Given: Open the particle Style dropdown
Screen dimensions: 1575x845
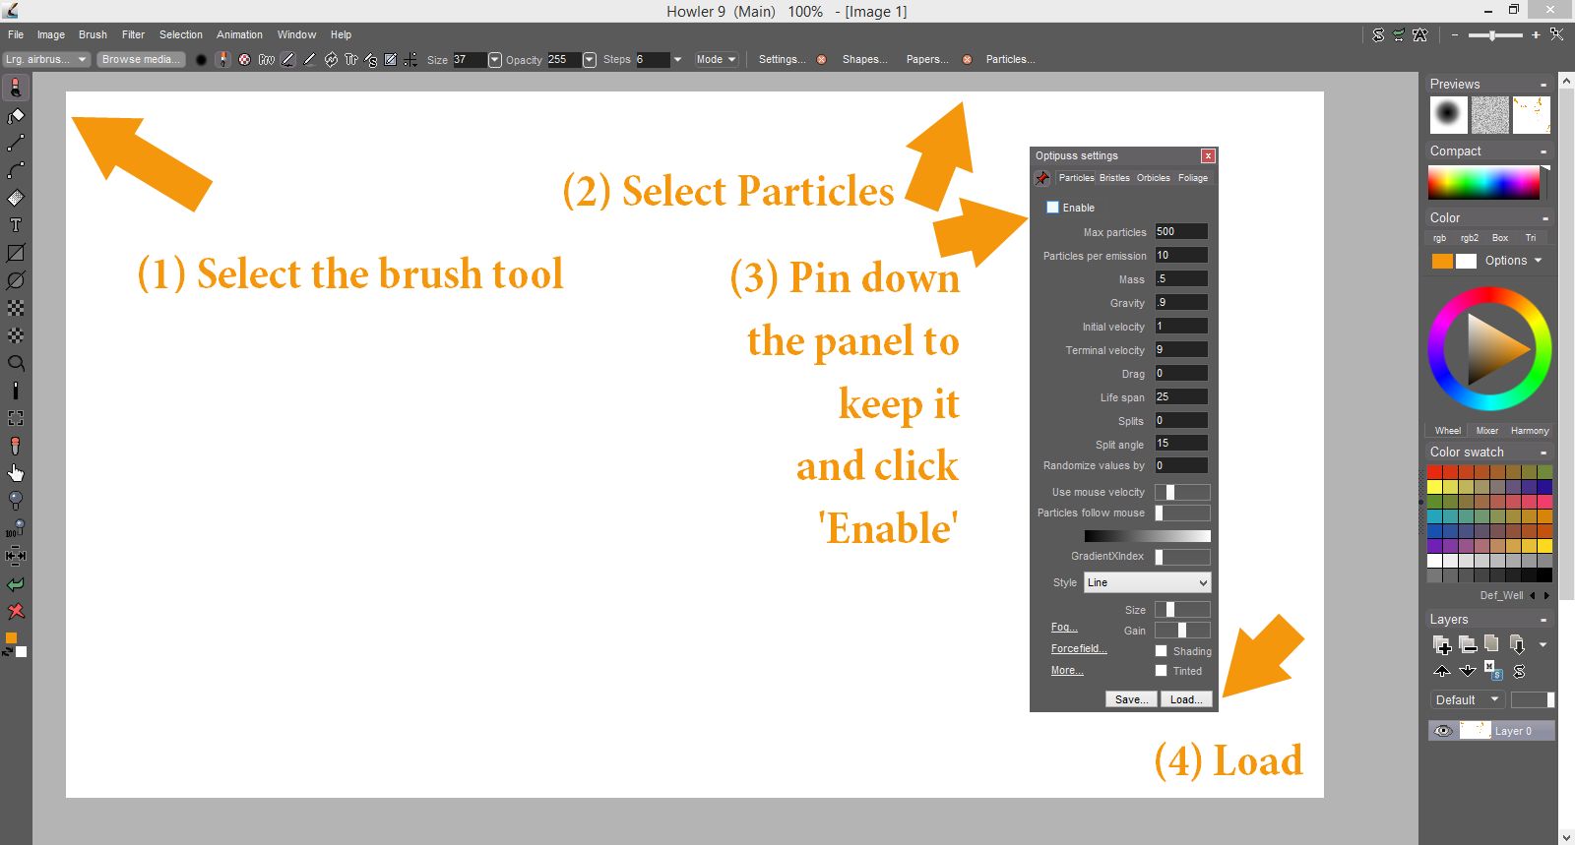Looking at the screenshot, I should pyautogui.click(x=1147, y=582).
